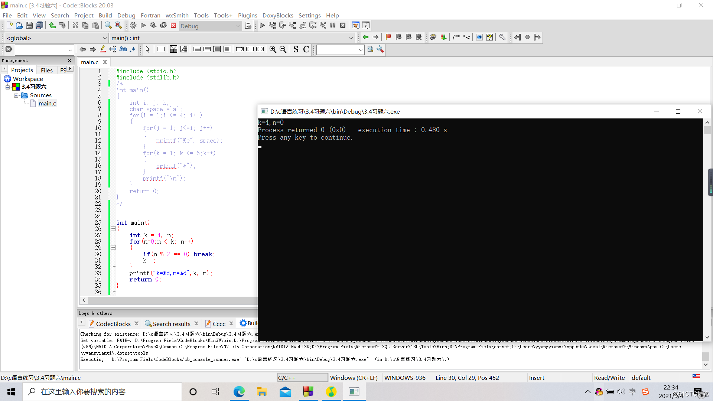Click the Save file icon
Viewport: 713px width, 401px height.
28,26
